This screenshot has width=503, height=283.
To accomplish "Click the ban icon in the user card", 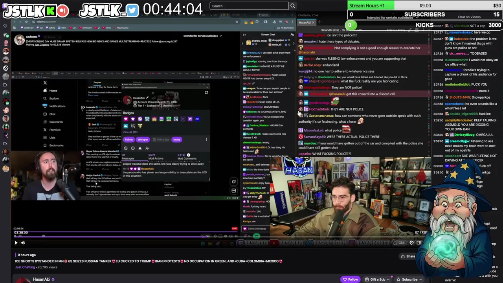I will pos(126,148).
